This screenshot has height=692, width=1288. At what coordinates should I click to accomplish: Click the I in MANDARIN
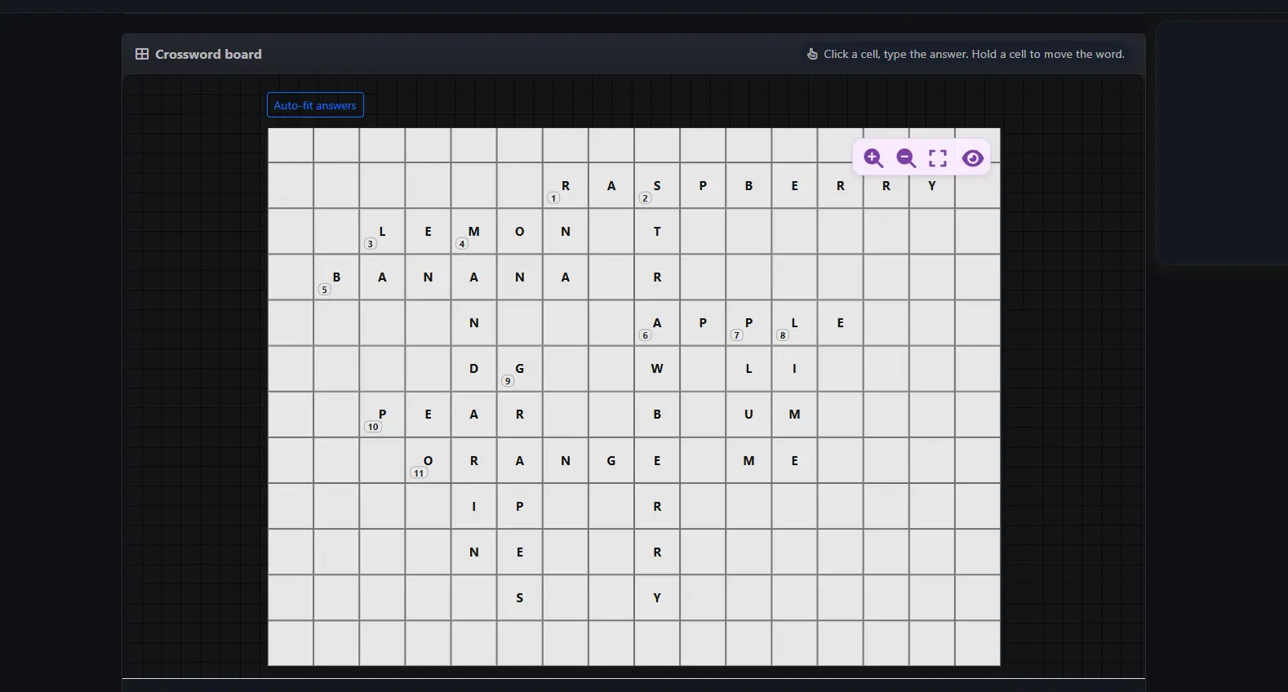473,506
